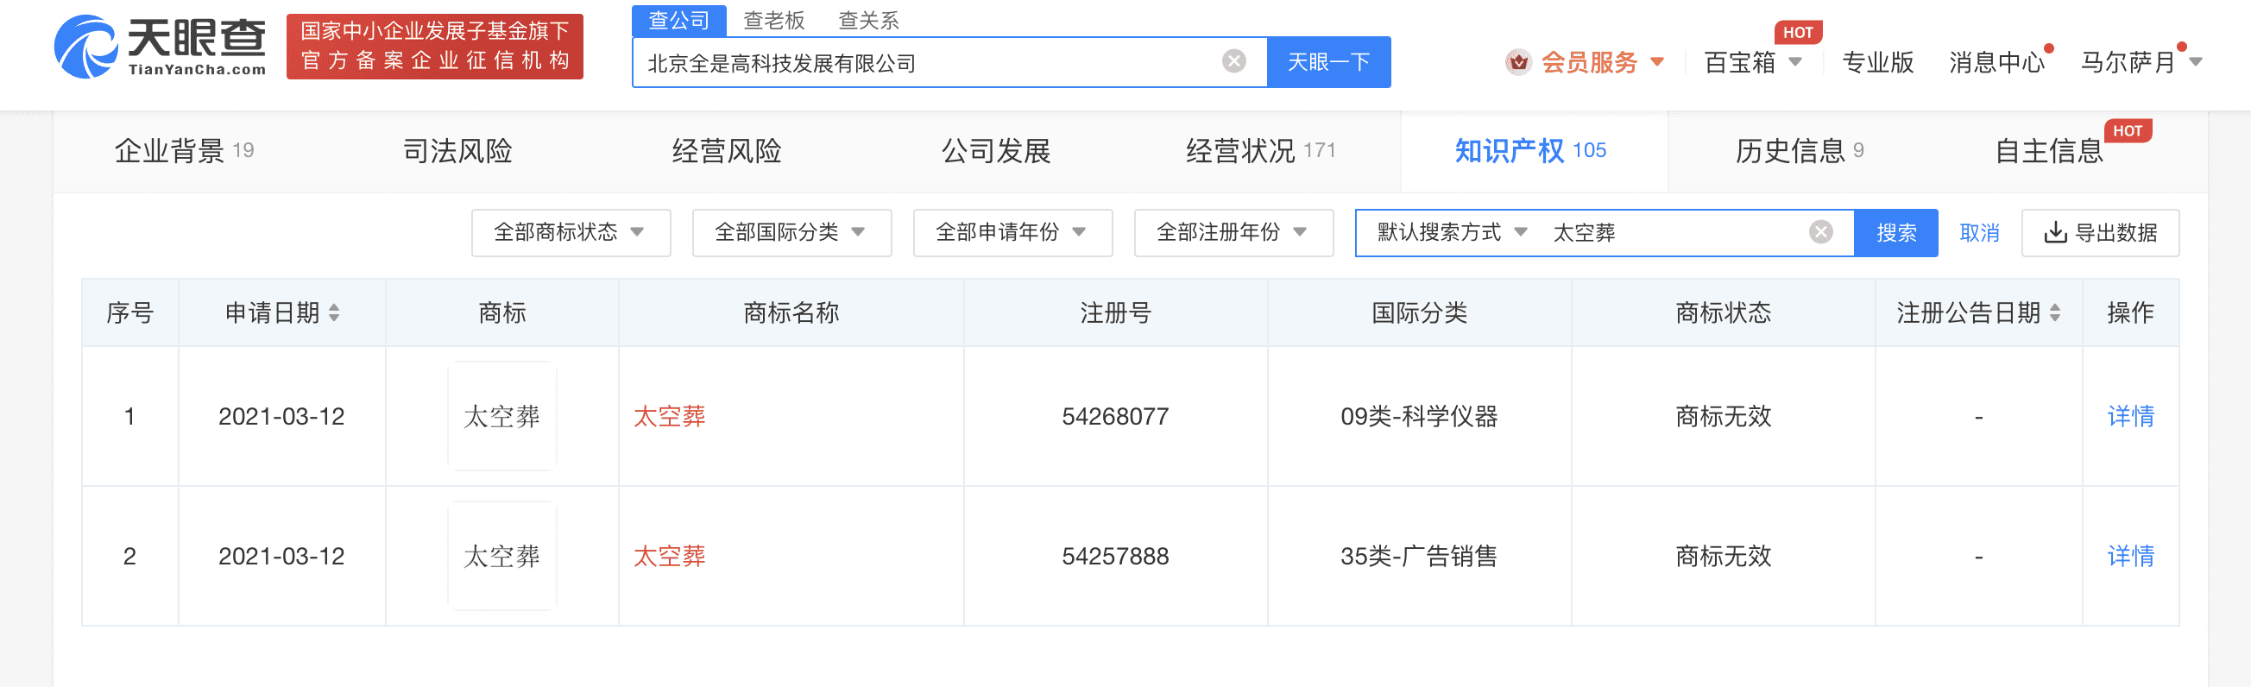Open the 全部申请年份 dropdown

[x=1012, y=232]
